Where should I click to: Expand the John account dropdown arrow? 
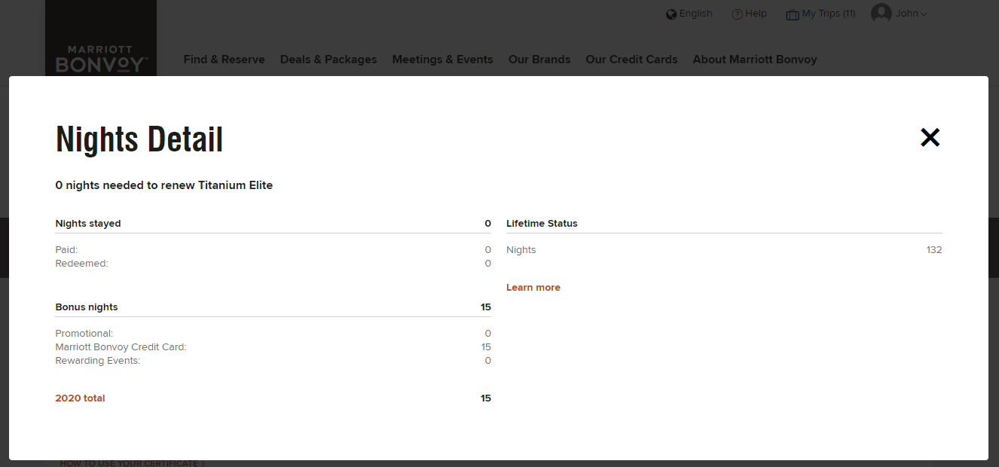click(x=924, y=14)
